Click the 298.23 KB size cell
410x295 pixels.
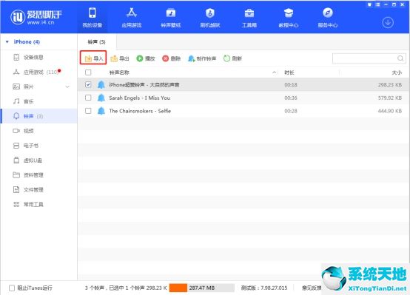390,84
